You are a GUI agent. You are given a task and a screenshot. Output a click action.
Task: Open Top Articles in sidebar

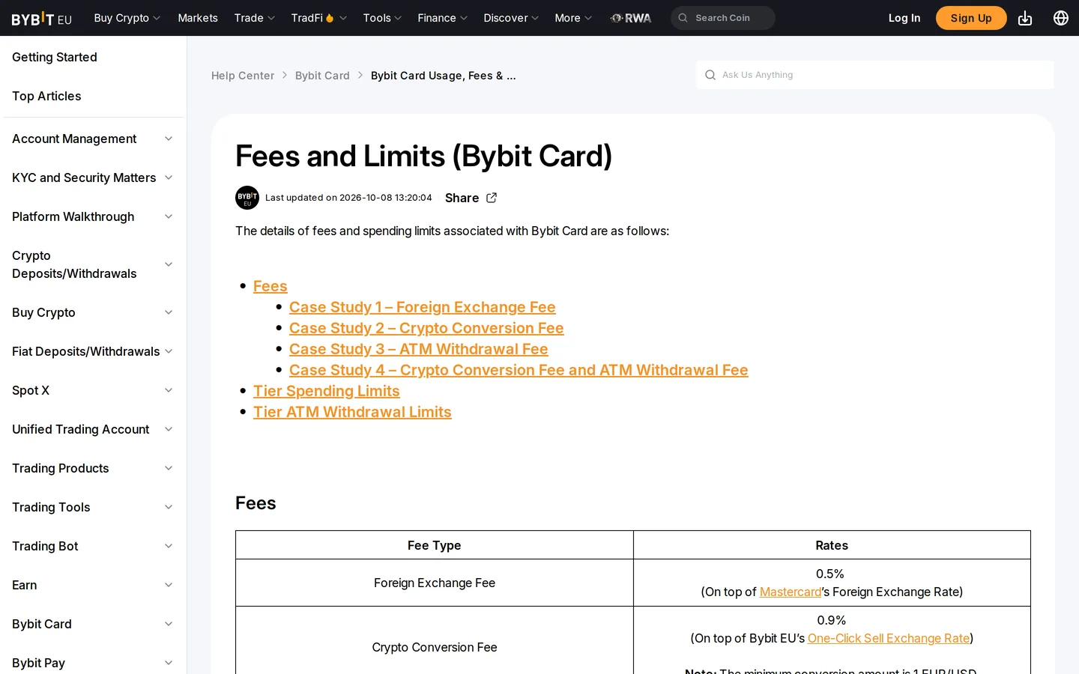point(46,96)
